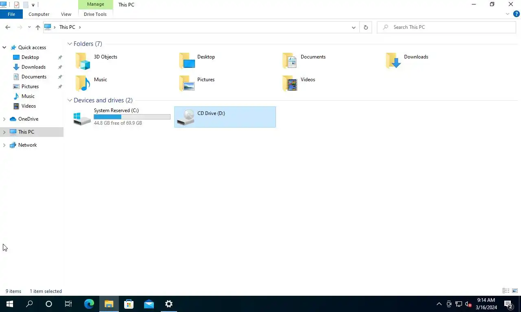Open the taskbar Search magnifier
Image resolution: width=521 pixels, height=312 pixels.
tap(29, 304)
